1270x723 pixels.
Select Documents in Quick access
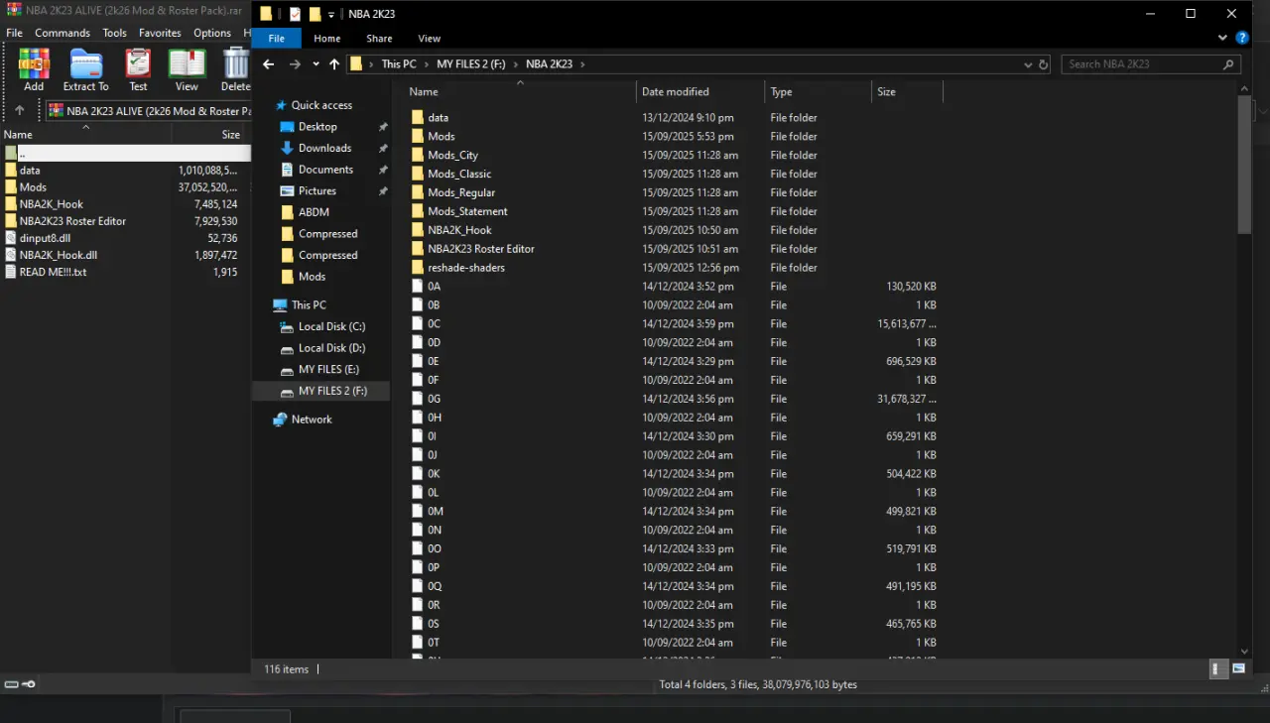(x=325, y=170)
